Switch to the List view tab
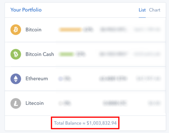The width and height of the screenshot is (169, 133). point(142,10)
